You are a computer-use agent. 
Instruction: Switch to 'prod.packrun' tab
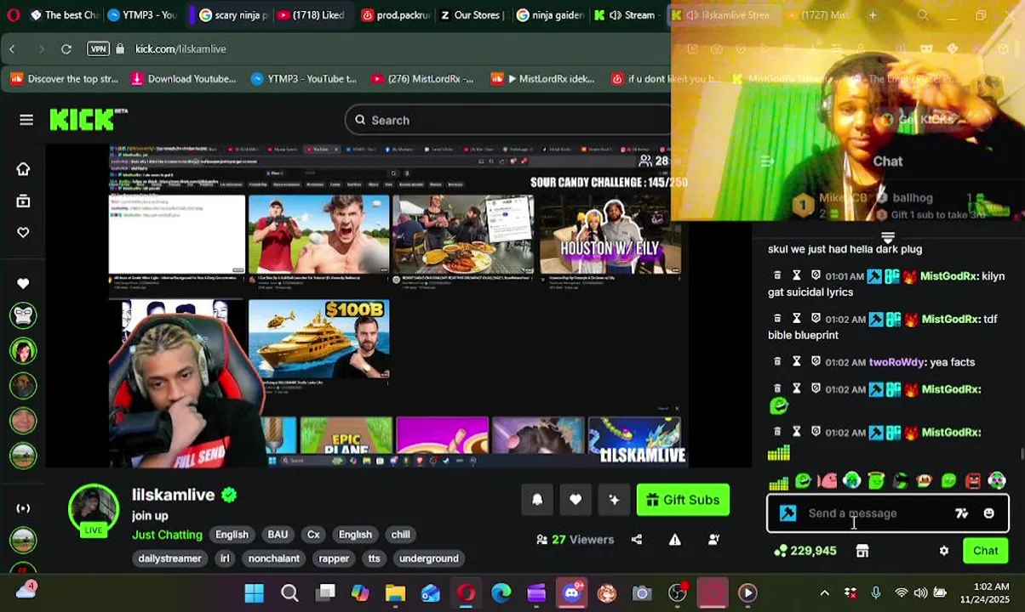(394, 14)
